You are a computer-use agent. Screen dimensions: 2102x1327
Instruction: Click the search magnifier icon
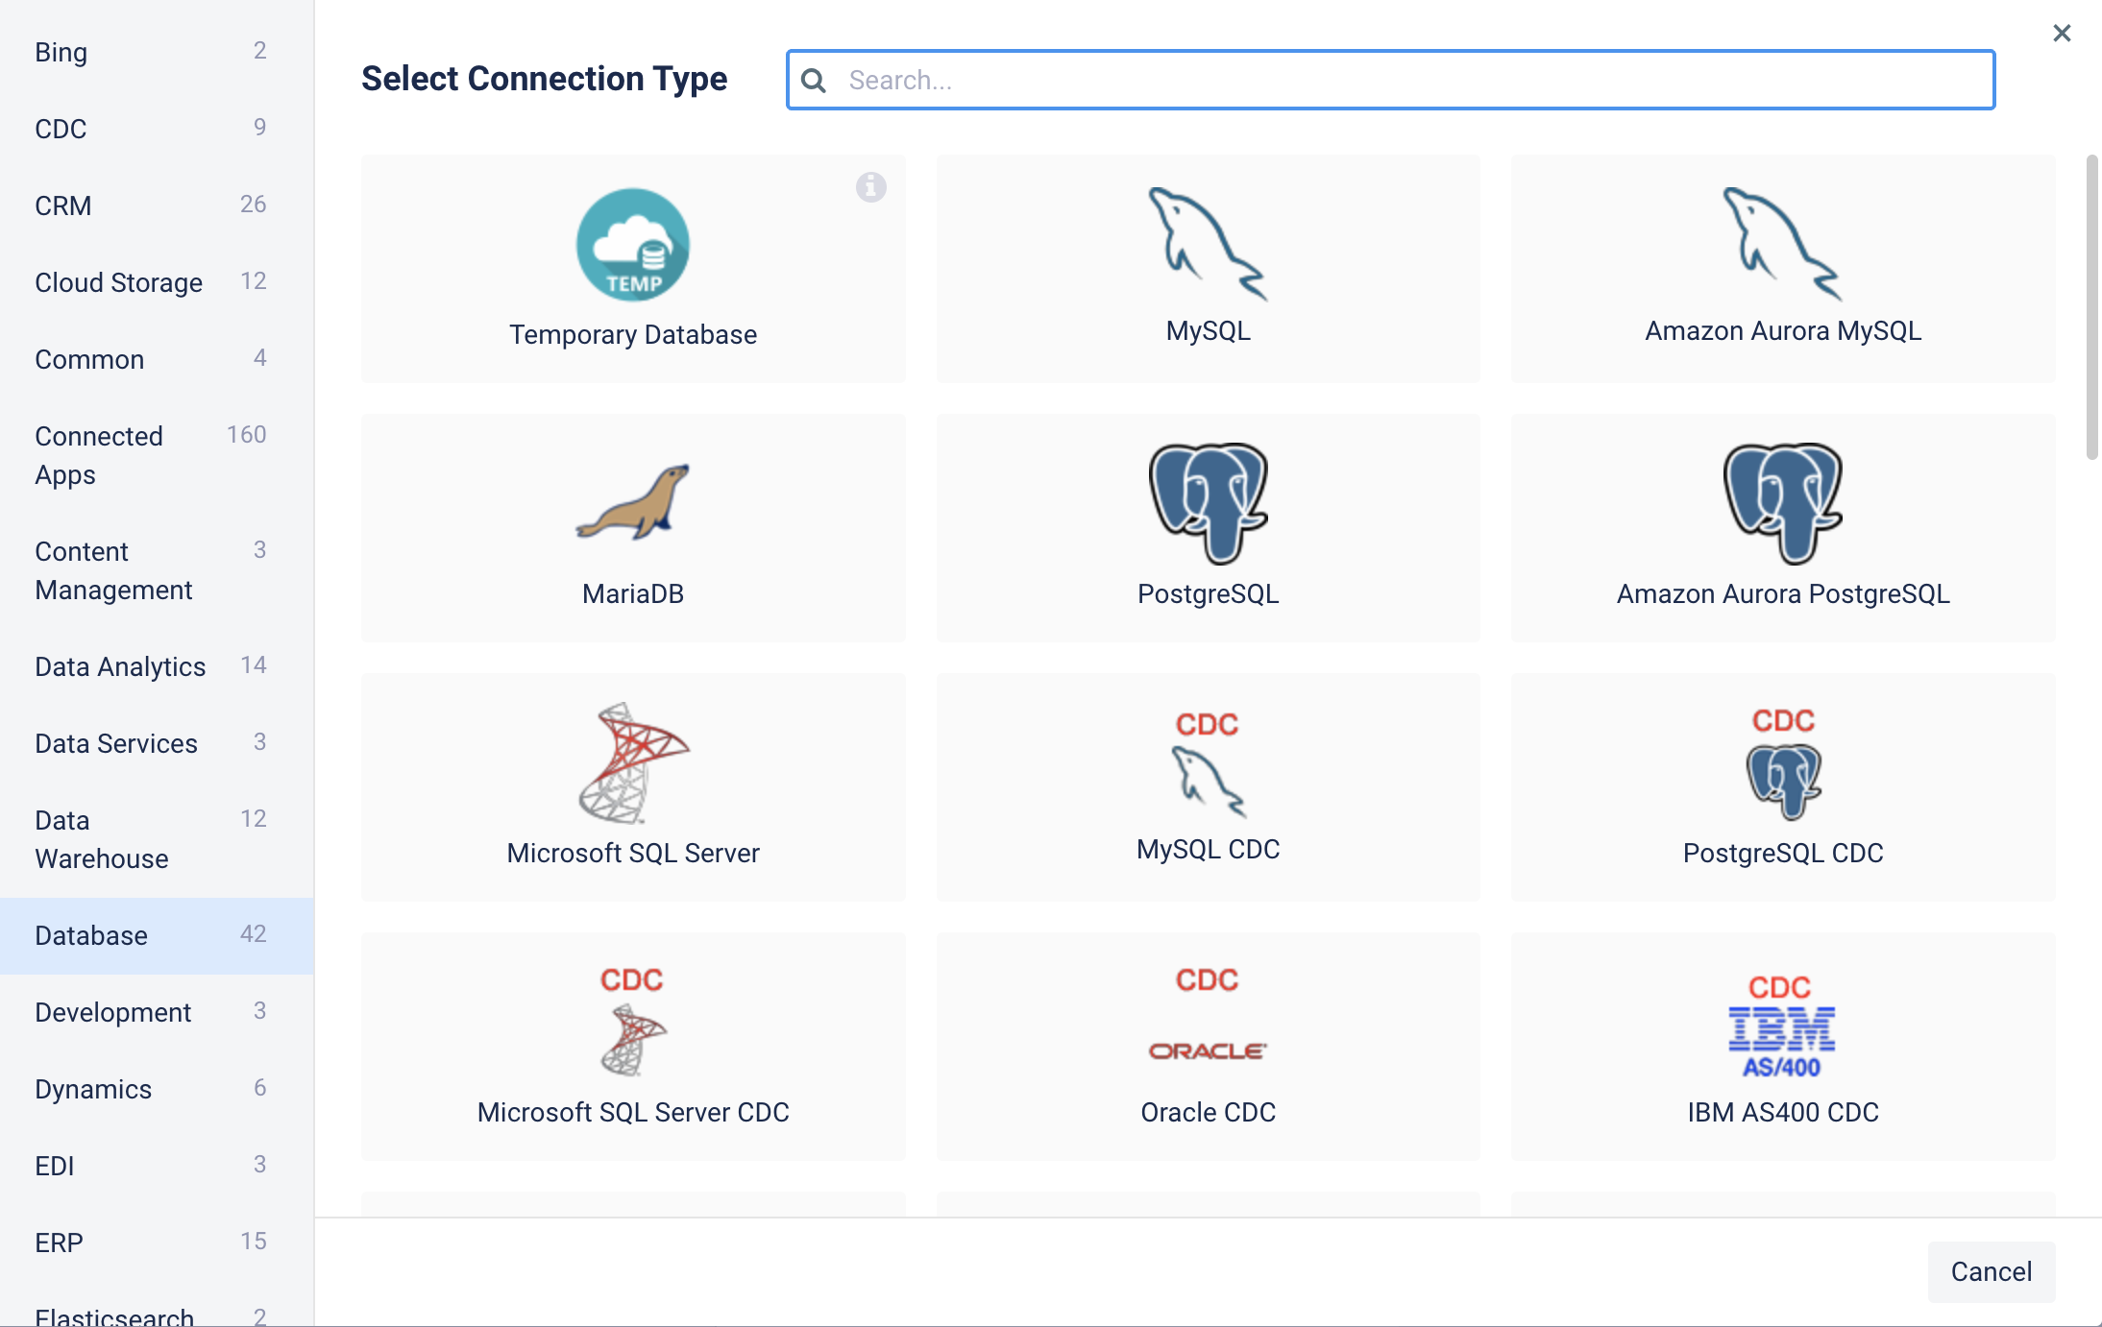tap(814, 80)
